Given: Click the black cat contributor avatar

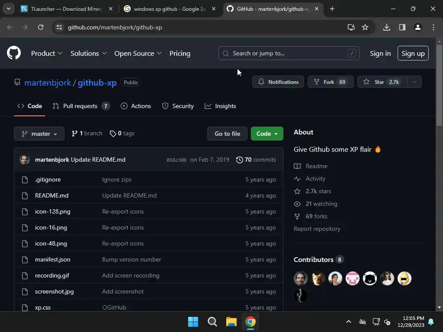Looking at the screenshot, I should (x=370, y=278).
